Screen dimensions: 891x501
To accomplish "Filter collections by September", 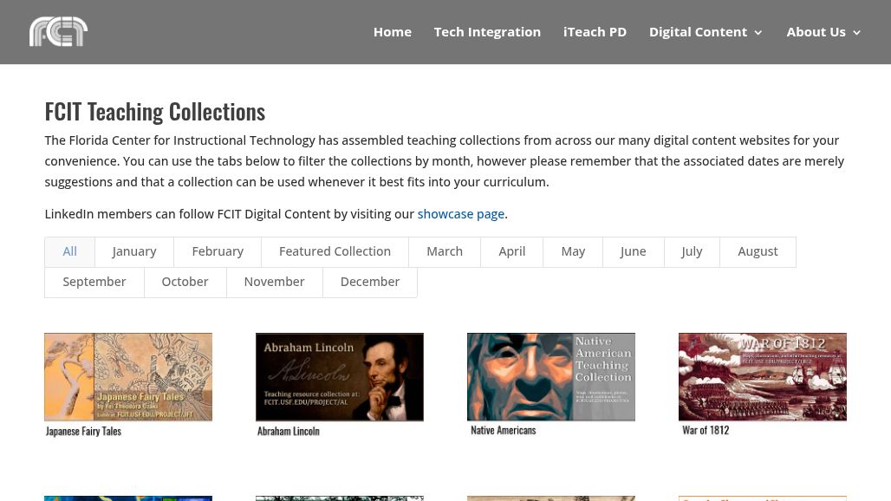I will click(94, 282).
